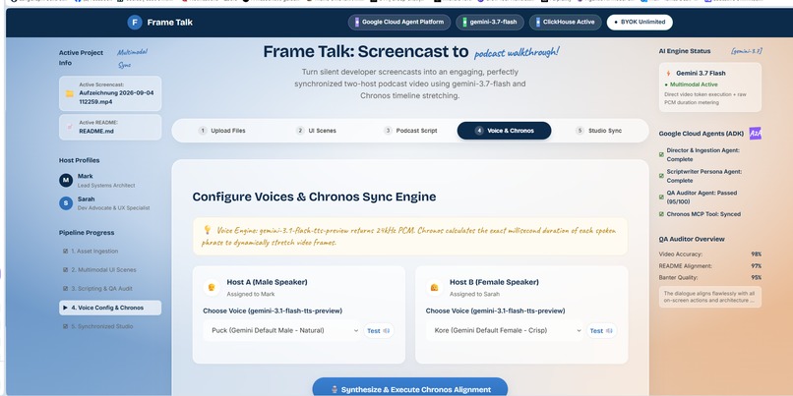
Task: Click the 'Banter Quality:' row
Action: click(x=710, y=277)
